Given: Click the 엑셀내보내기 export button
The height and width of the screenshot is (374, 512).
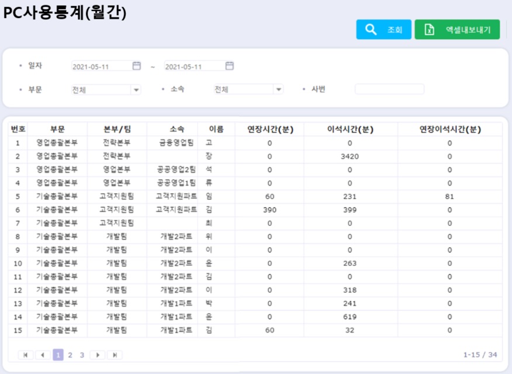Looking at the screenshot, I should [x=457, y=30].
